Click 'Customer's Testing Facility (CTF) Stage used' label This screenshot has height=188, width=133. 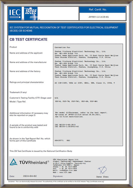click(30, 98)
